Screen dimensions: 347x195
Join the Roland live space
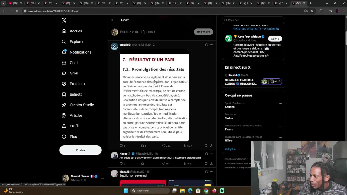253,79
